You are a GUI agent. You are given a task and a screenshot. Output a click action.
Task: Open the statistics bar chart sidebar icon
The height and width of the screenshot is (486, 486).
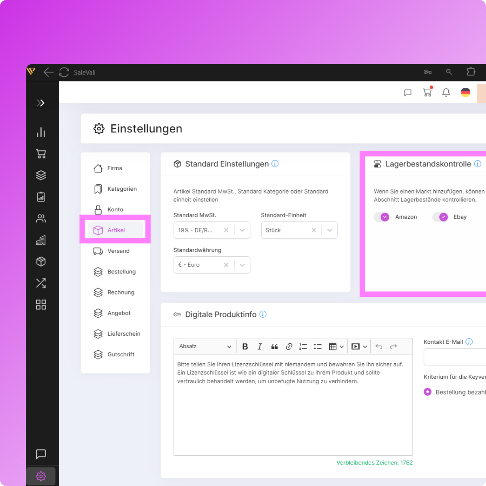pos(41,132)
